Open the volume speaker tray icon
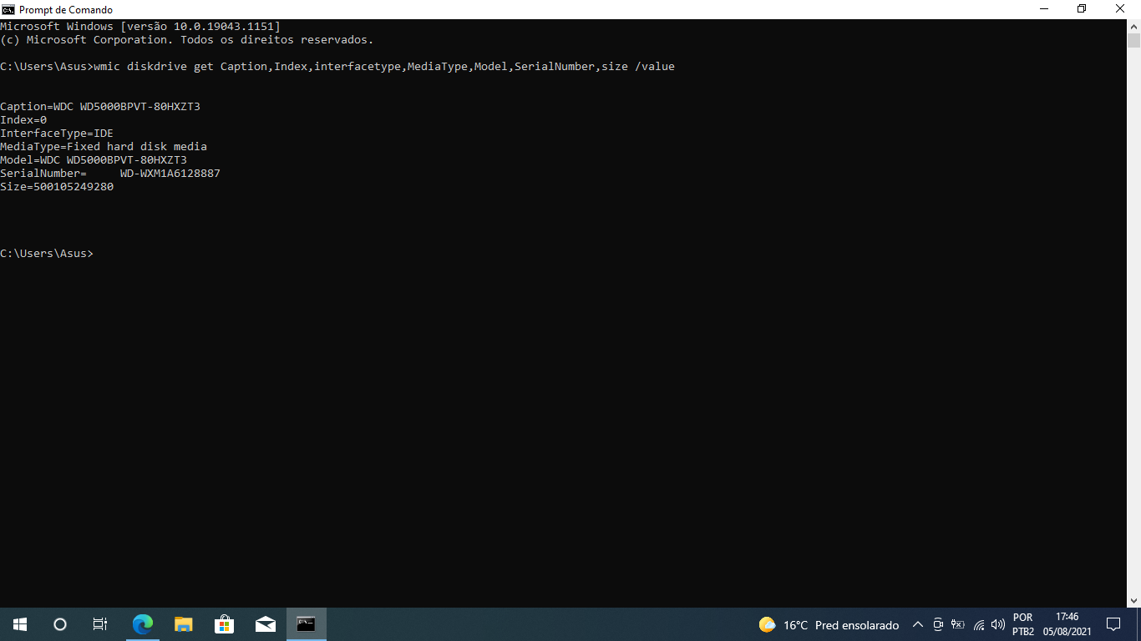 (998, 624)
